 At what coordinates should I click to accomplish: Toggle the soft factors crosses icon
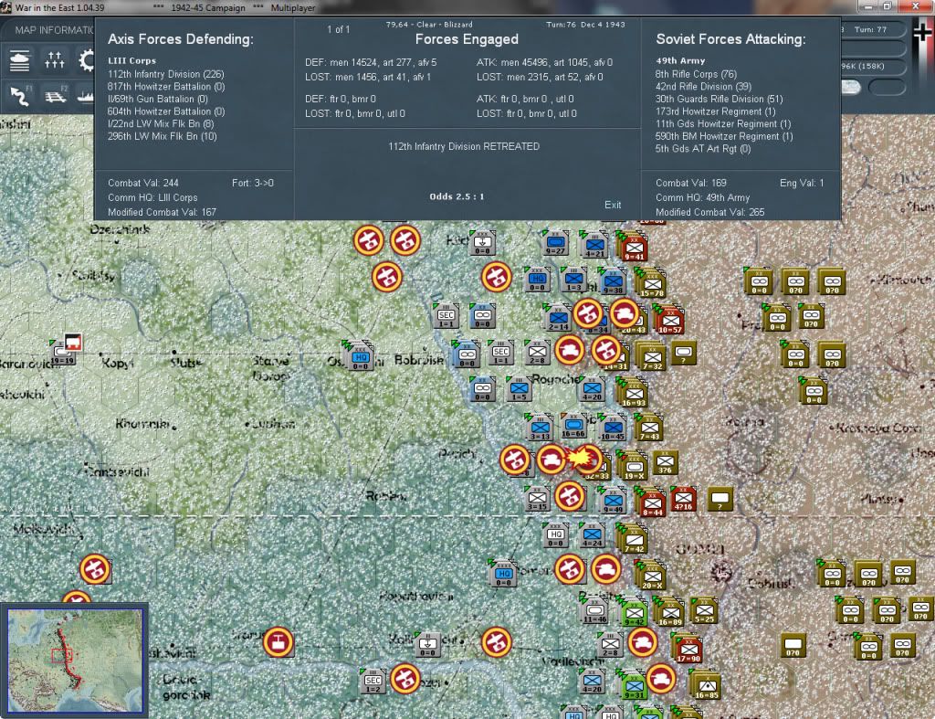point(54,60)
